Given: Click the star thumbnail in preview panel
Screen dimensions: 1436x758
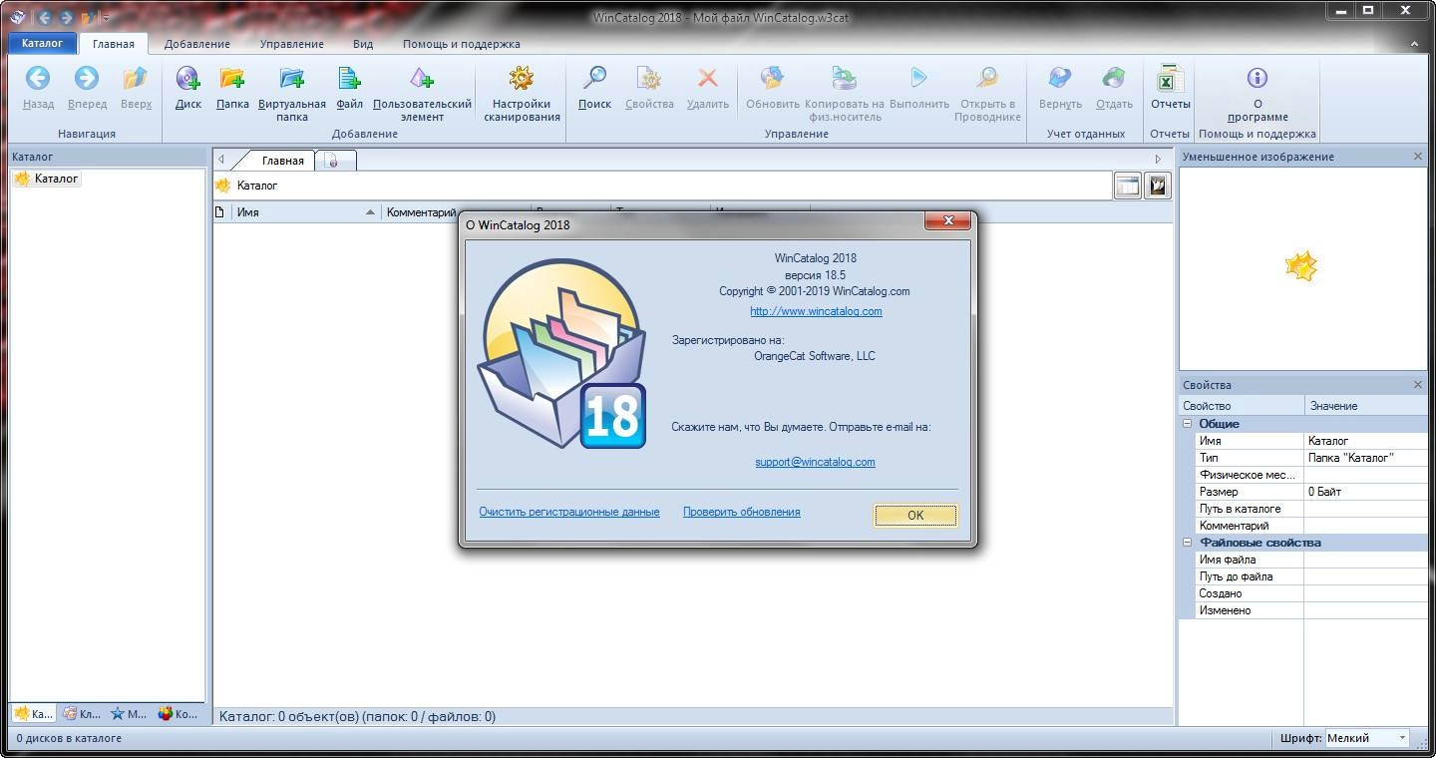Looking at the screenshot, I should coord(1301,266).
